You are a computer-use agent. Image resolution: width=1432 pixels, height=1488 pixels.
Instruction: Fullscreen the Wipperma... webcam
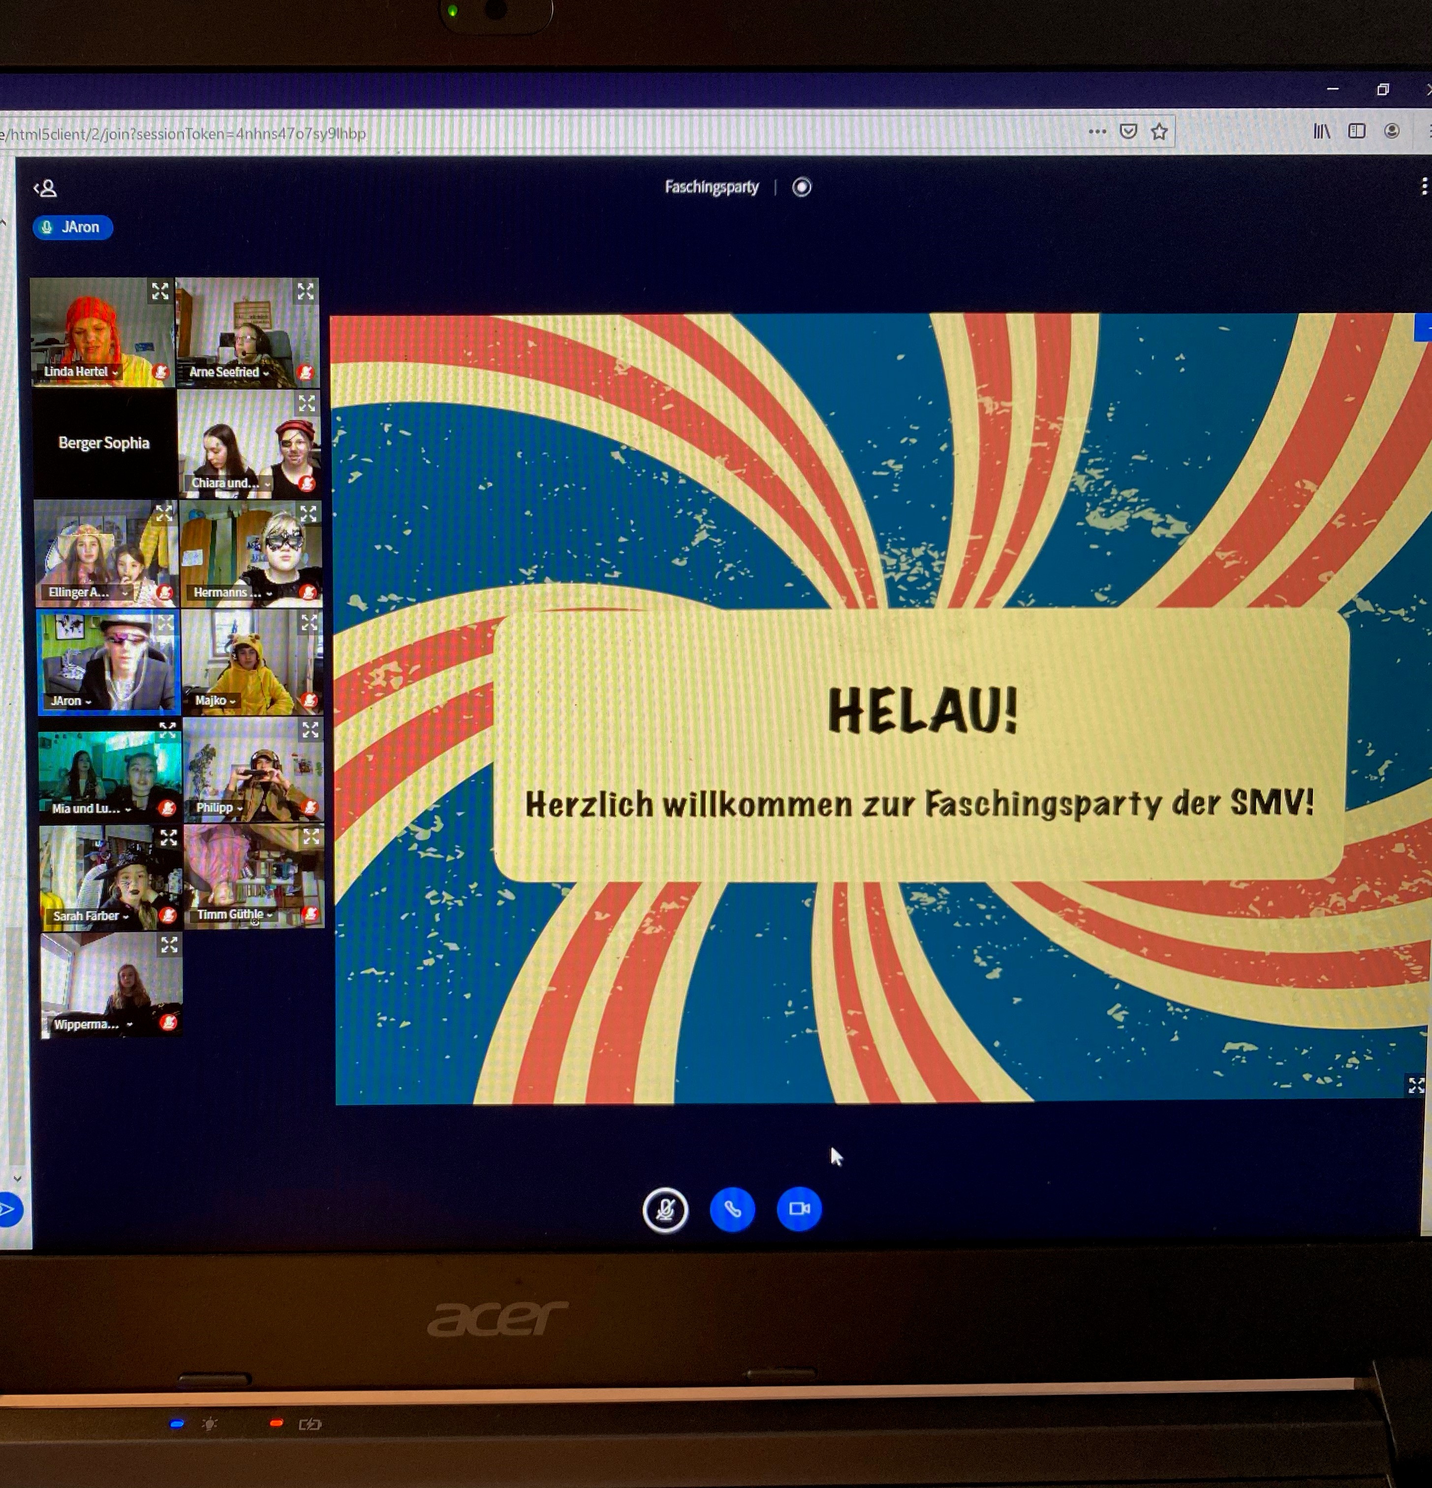(x=169, y=944)
